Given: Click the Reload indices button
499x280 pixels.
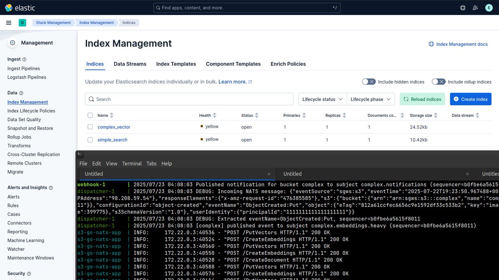Looking at the screenshot, I should [x=422, y=99].
